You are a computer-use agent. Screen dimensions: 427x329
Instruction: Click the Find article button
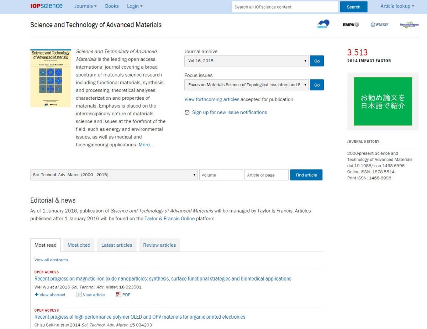click(x=306, y=175)
